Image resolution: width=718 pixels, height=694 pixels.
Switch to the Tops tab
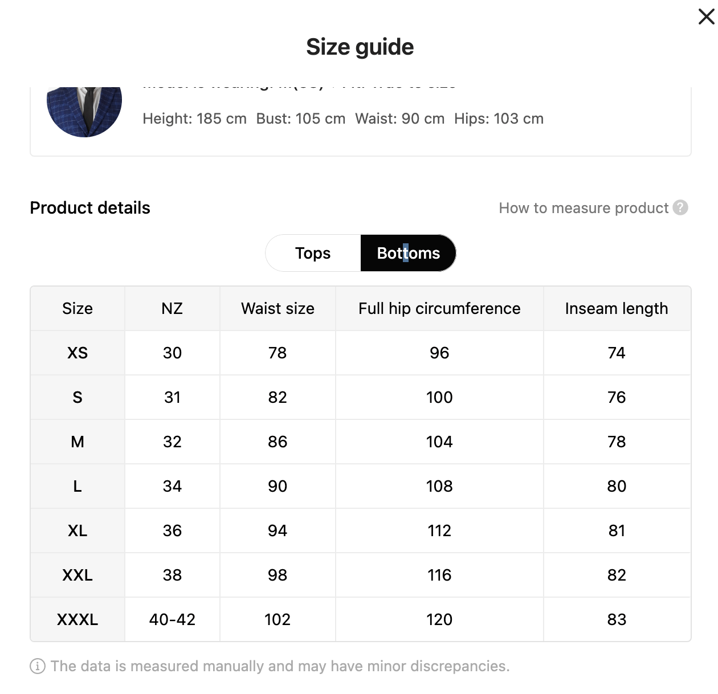(313, 253)
